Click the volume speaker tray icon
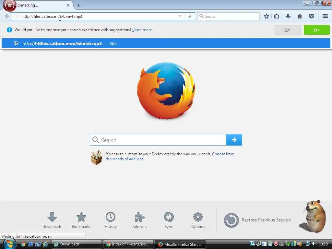The height and width of the screenshot is (249, 332). click(x=314, y=244)
